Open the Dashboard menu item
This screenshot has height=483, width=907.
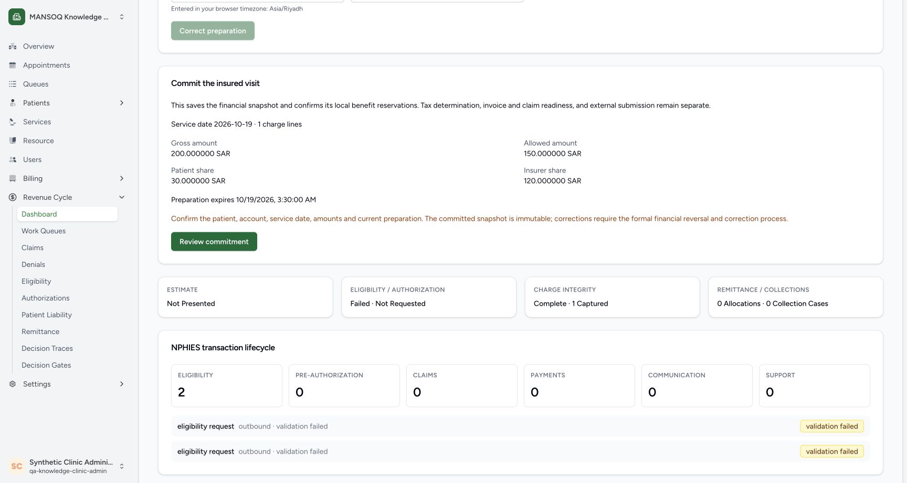point(67,214)
